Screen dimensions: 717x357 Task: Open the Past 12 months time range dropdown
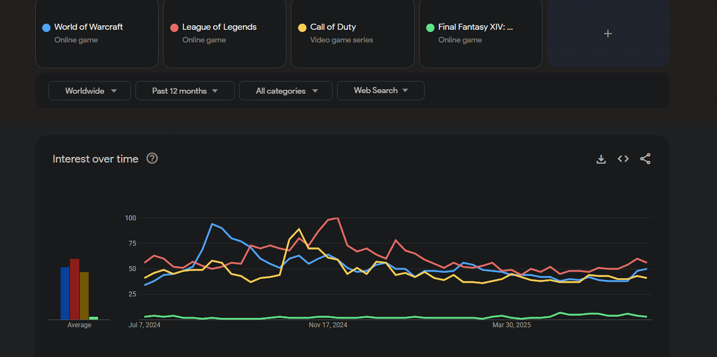point(185,91)
